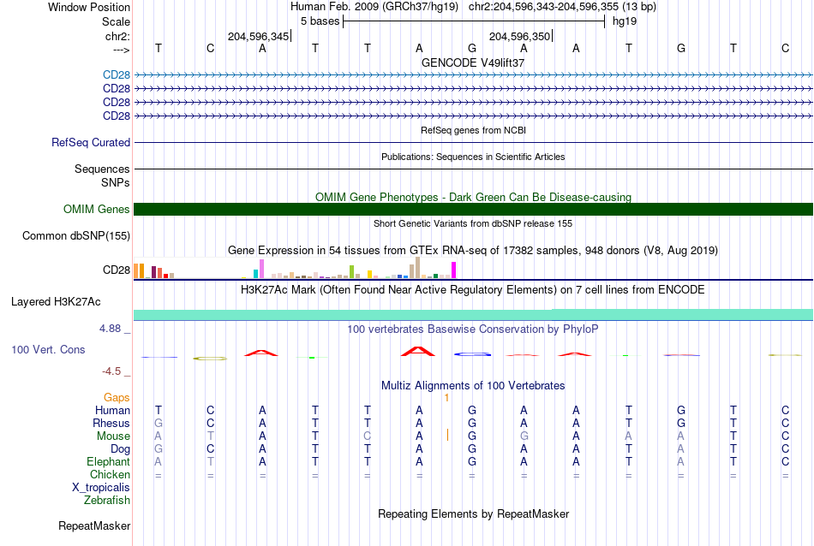Click the 100 Vert. Cons label
This screenshot has width=814, height=546.
click(x=48, y=349)
